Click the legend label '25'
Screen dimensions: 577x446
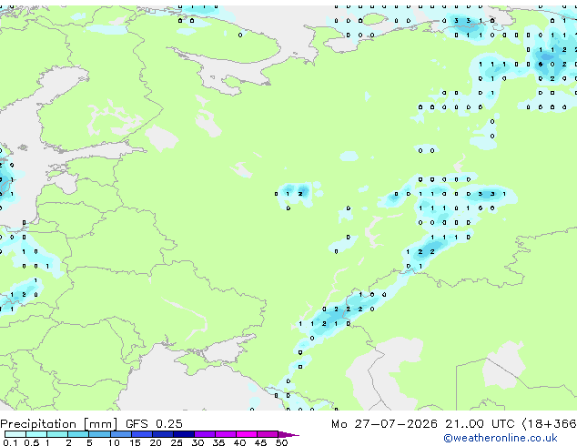pos(177,442)
